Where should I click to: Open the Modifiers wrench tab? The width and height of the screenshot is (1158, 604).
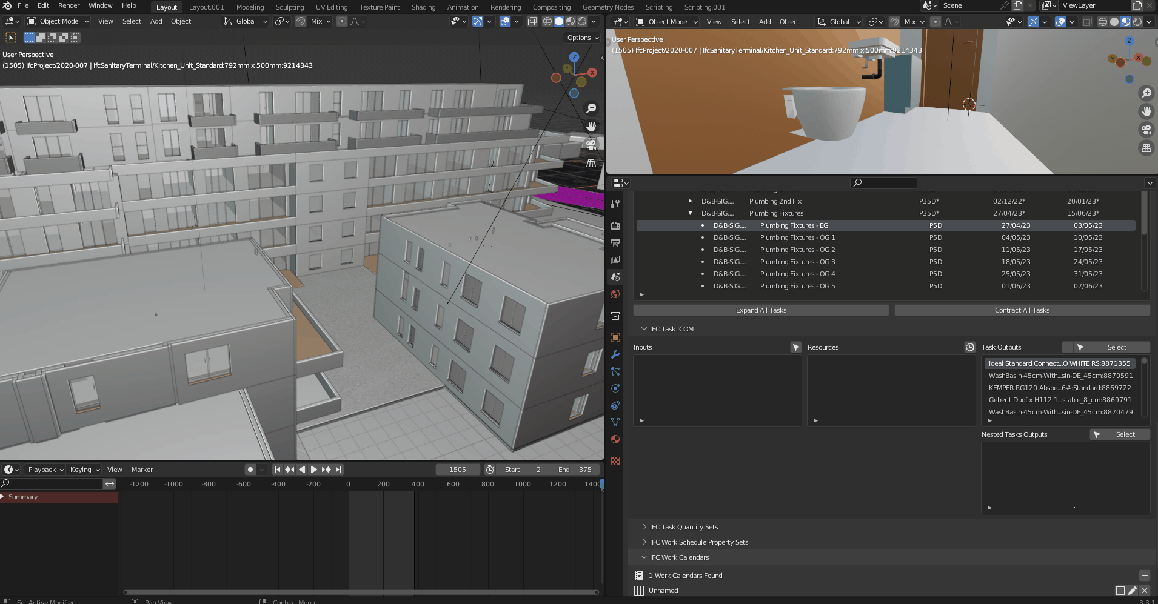click(x=615, y=354)
